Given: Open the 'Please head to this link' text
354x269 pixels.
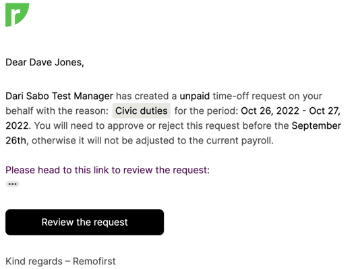Looking at the screenshot, I should coord(107,170).
